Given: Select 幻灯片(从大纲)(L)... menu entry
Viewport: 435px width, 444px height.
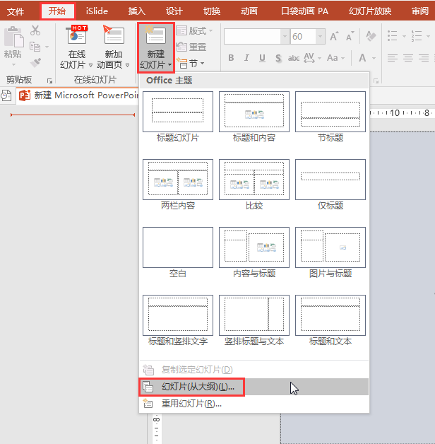Looking at the screenshot, I should [254, 387].
